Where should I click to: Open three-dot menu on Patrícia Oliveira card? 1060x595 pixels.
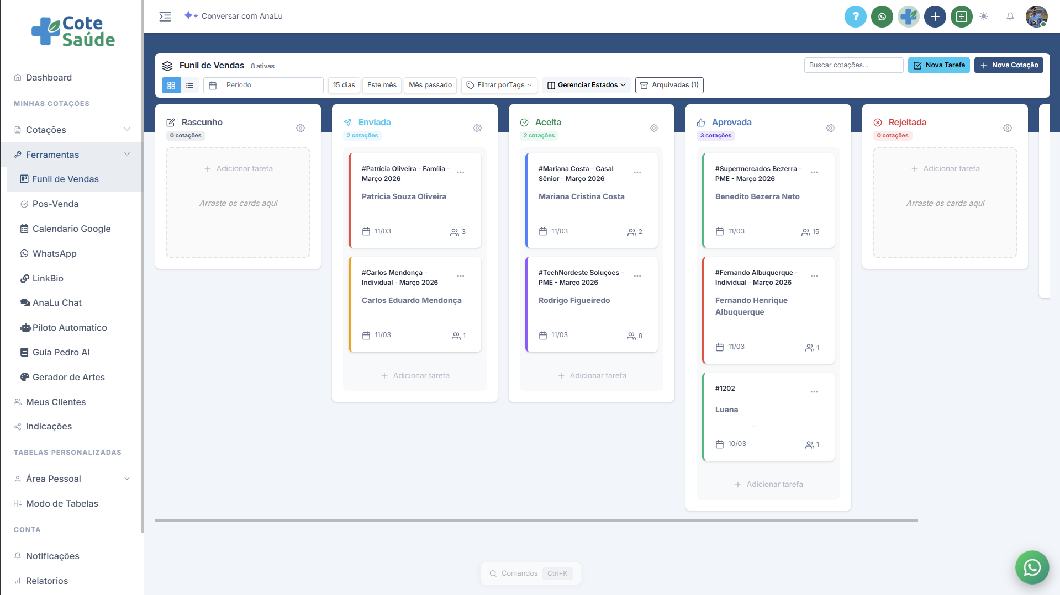[x=461, y=172]
